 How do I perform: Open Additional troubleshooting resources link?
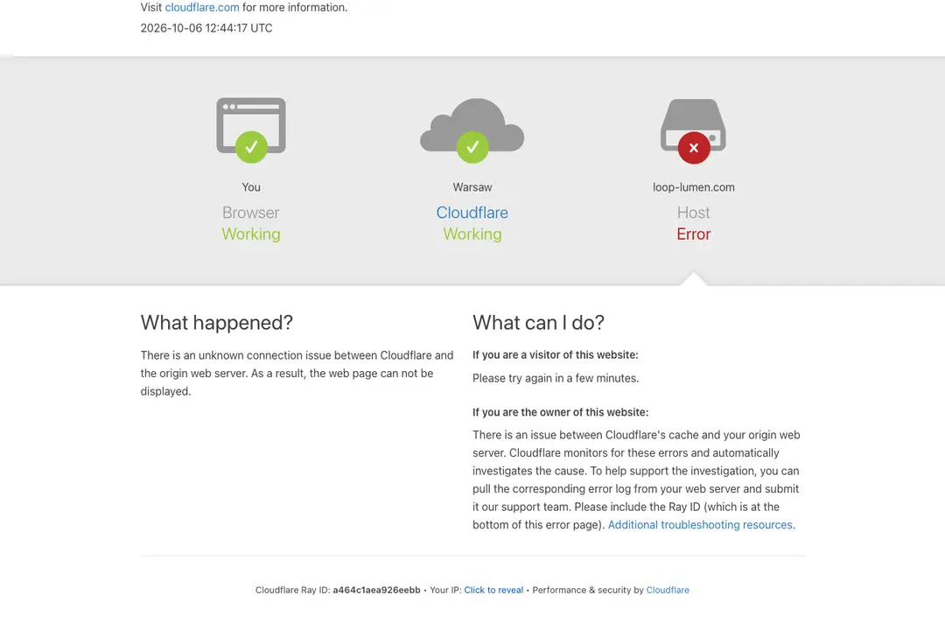pyautogui.click(x=700, y=525)
